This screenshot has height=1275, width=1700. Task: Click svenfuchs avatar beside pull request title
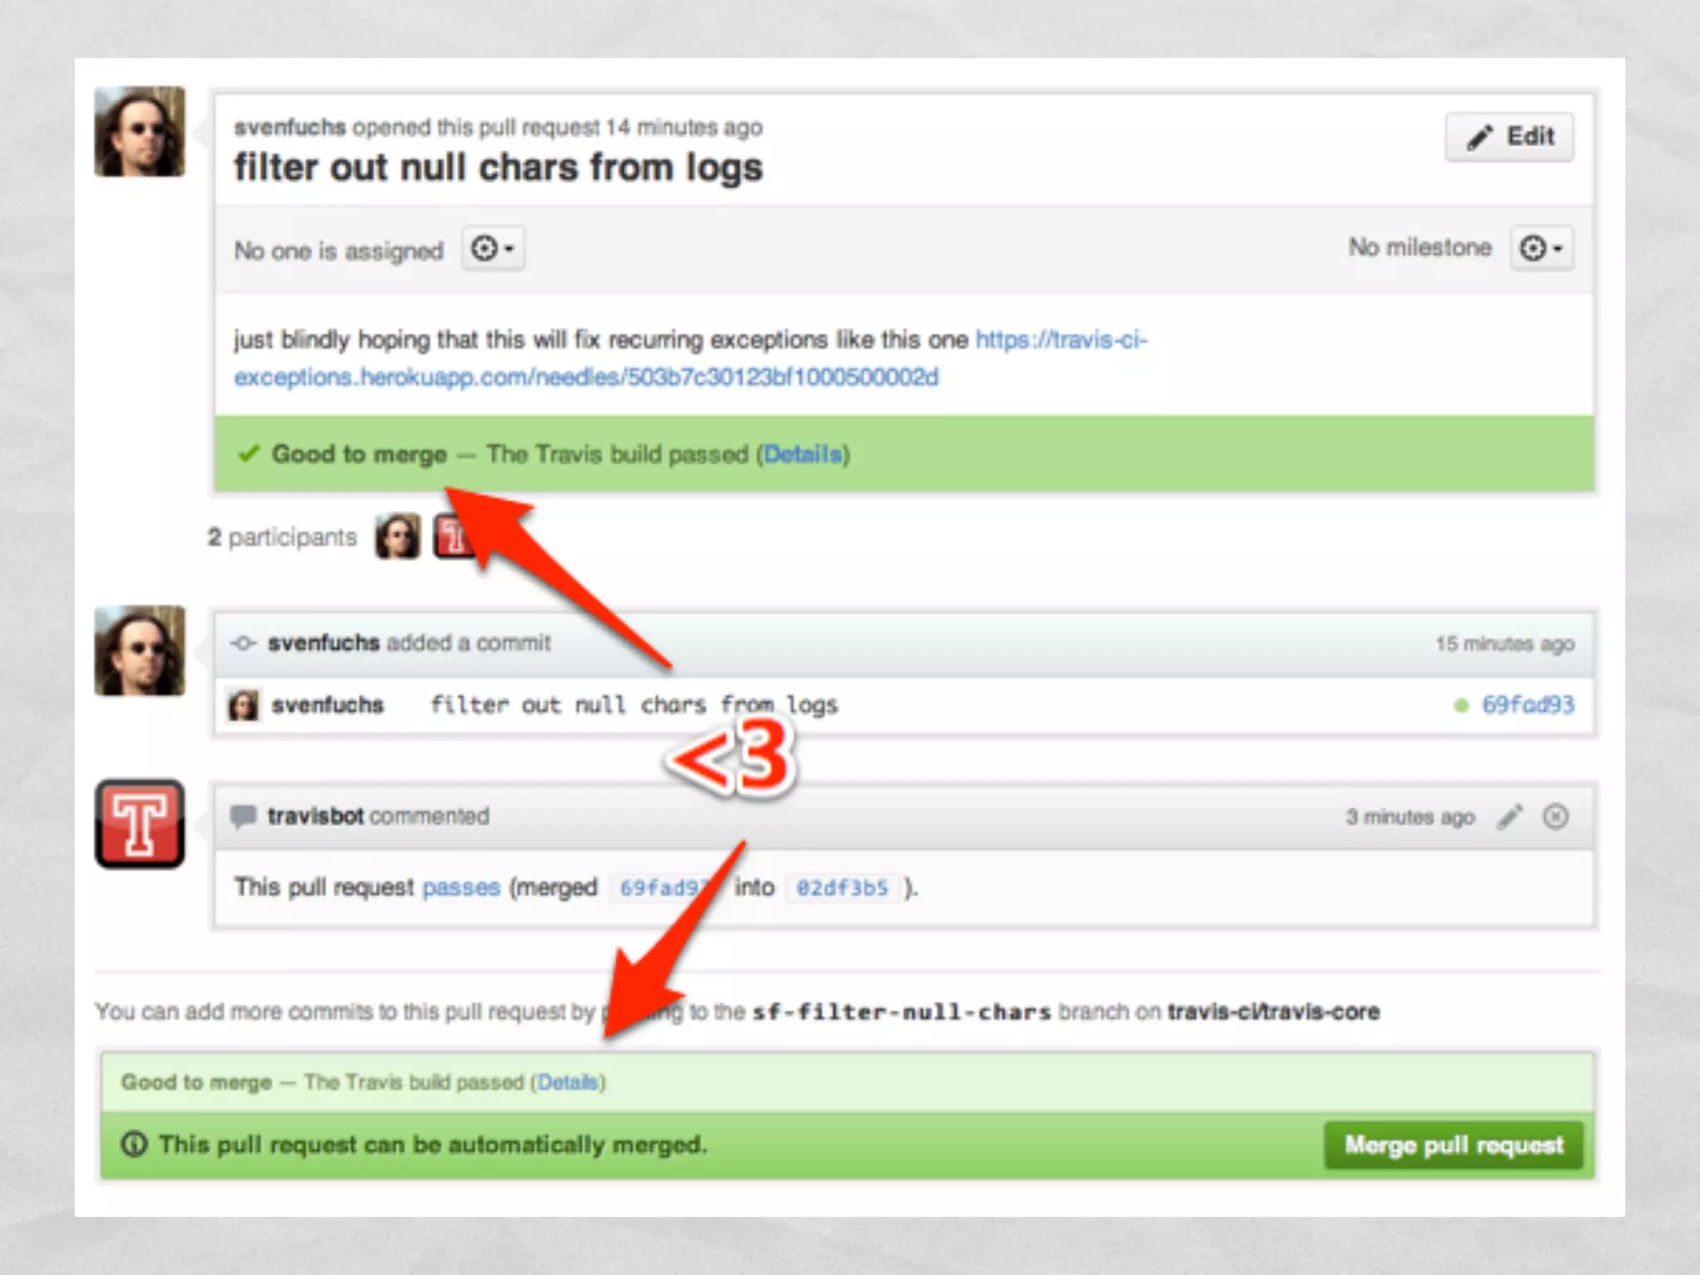point(139,132)
